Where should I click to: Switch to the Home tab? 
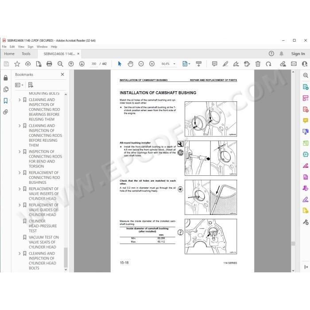click(9, 54)
